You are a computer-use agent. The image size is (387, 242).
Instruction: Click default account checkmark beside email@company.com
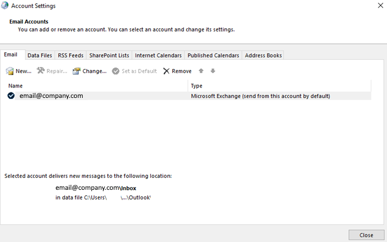(x=11, y=96)
